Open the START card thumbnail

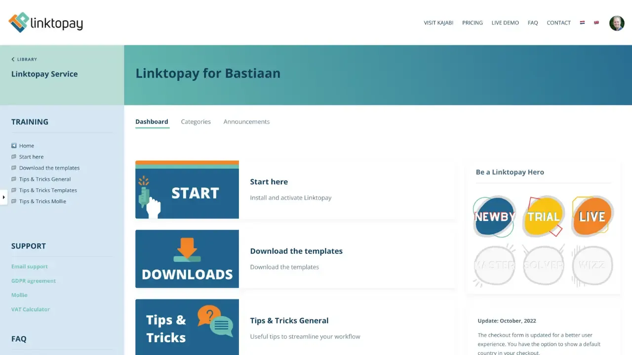(187, 190)
